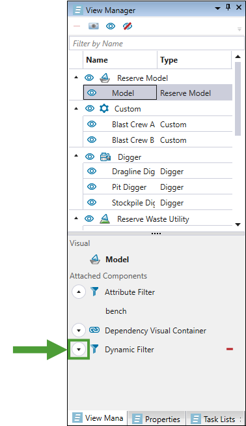Click the Digger group machine icon
Image resolution: width=246 pixels, height=426 pixels.
[x=105, y=157]
